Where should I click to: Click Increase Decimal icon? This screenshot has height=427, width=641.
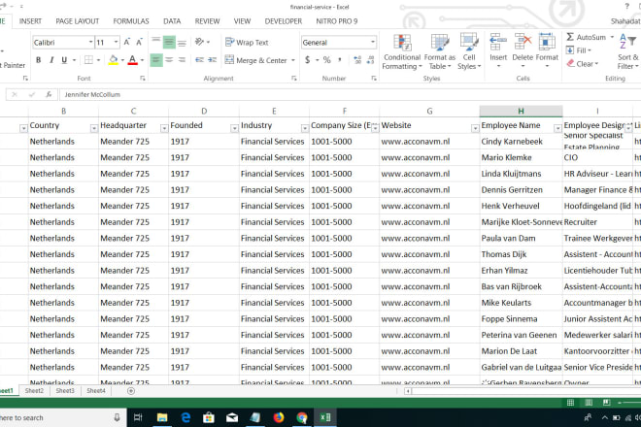click(x=357, y=60)
